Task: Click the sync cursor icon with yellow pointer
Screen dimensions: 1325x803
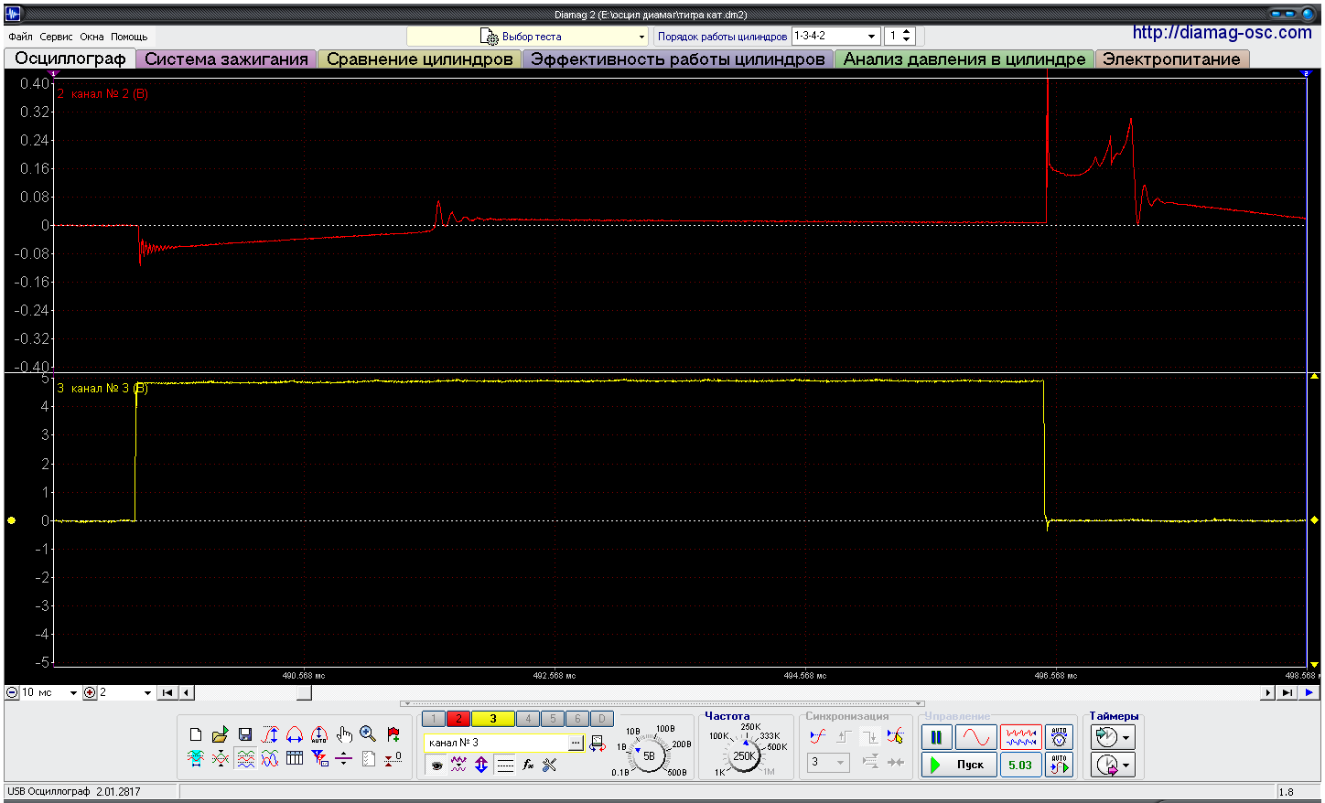Action: pyautogui.click(x=895, y=736)
